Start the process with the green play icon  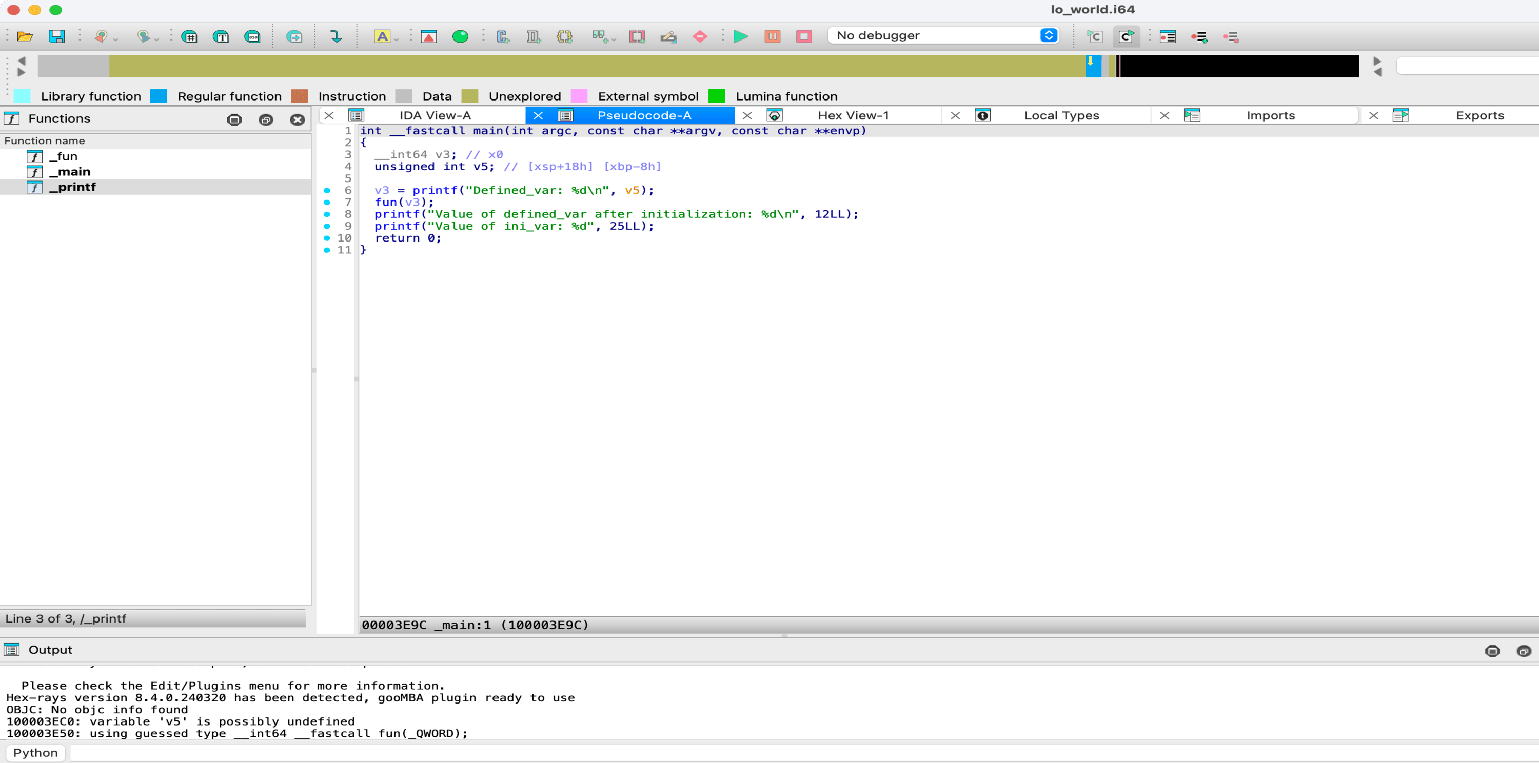coord(740,36)
